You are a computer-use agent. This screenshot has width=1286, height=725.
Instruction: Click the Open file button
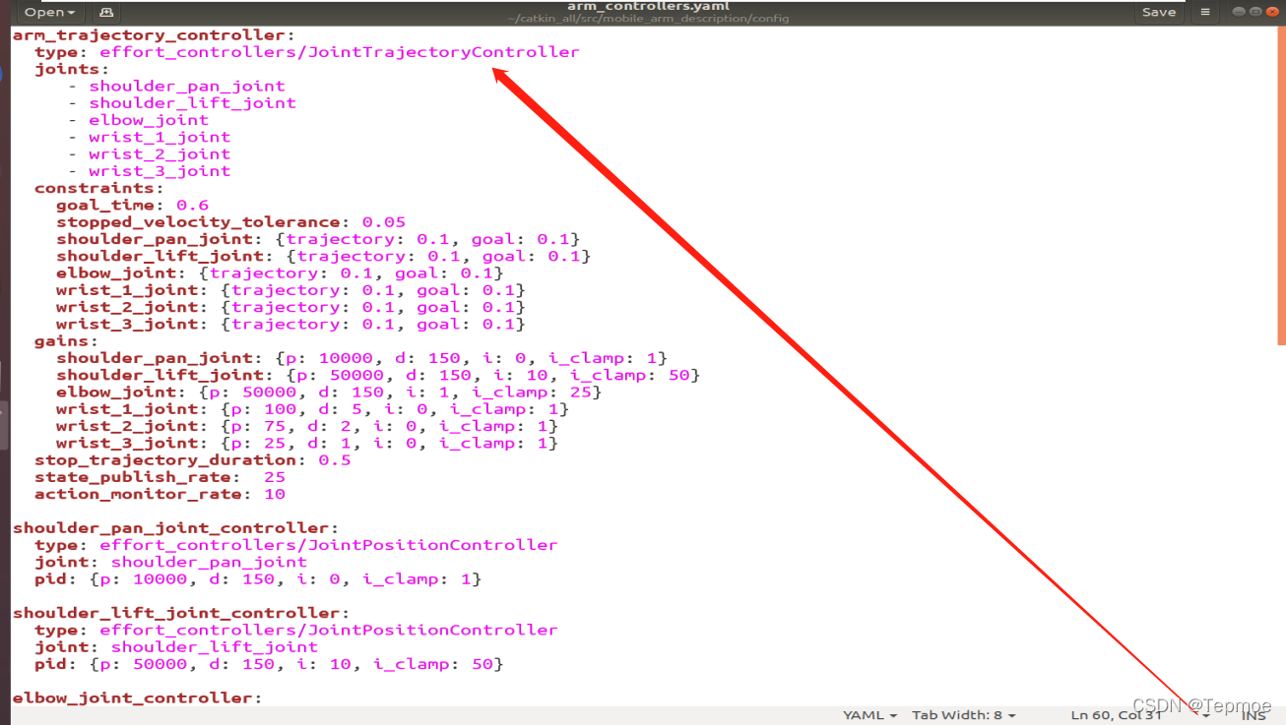pyautogui.click(x=49, y=13)
